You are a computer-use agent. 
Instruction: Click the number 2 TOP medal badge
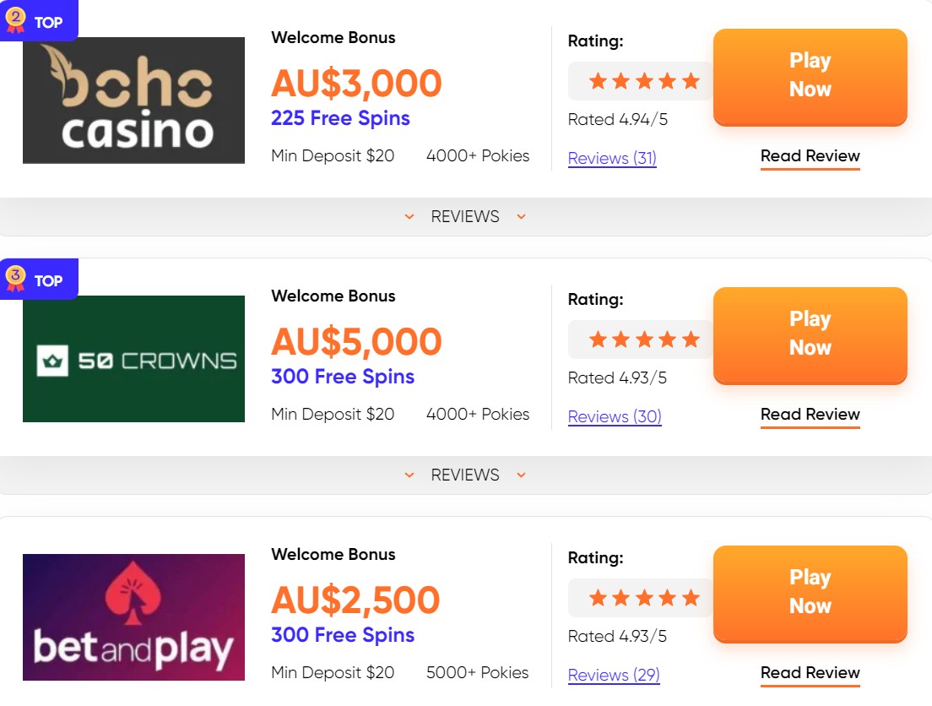point(39,20)
